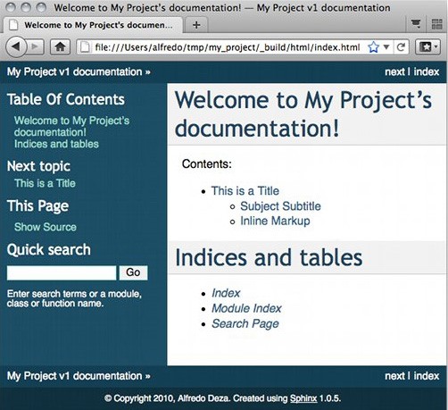
Task: Open the Sphinx link in the footer
Action: tap(303, 398)
